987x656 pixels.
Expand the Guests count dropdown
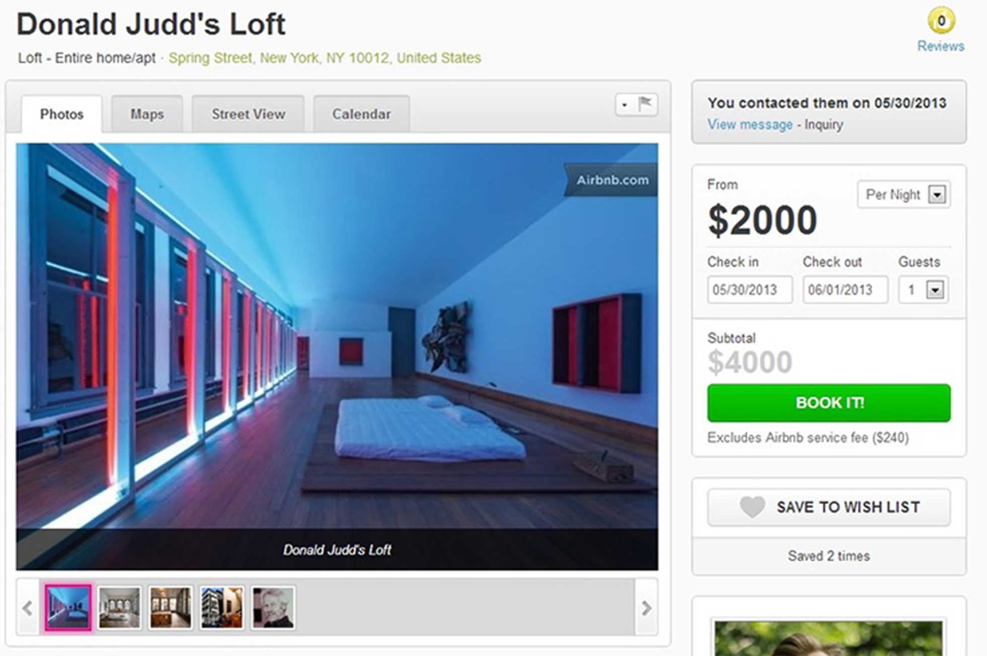click(x=924, y=289)
